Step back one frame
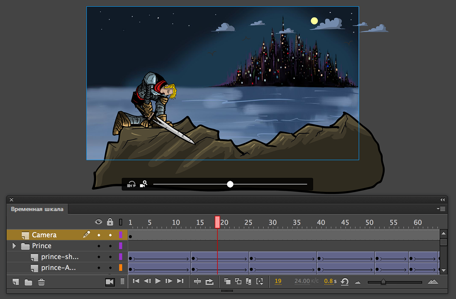Viewport: 456px width, 299px height. pyautogui.click(x=147, y=281)
